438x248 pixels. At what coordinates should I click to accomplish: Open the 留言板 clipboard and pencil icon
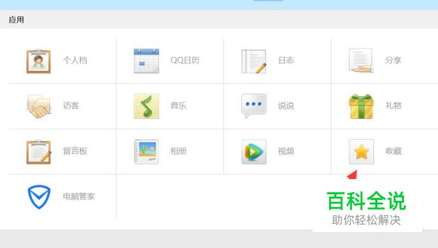click(x=39, y=152)
